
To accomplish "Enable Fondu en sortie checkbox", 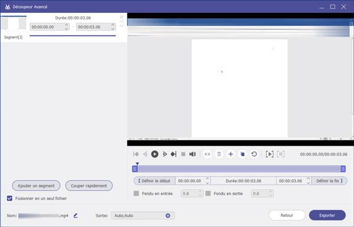I will coord(208,193).
